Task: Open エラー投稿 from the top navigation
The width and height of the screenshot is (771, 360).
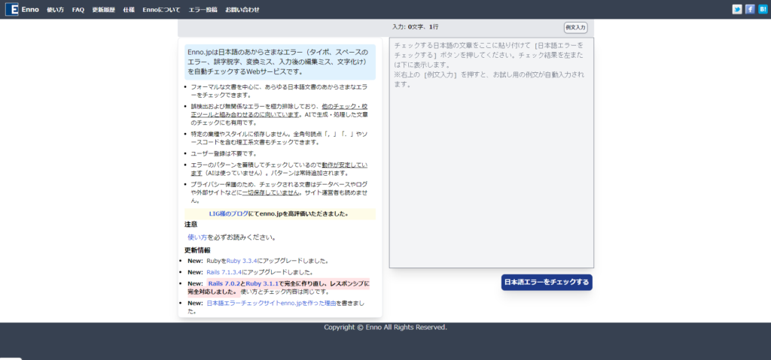Action: (x=203, y=10)
